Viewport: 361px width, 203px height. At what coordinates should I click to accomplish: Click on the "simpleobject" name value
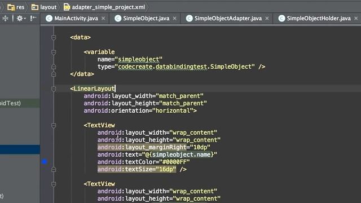click(138, 59)
